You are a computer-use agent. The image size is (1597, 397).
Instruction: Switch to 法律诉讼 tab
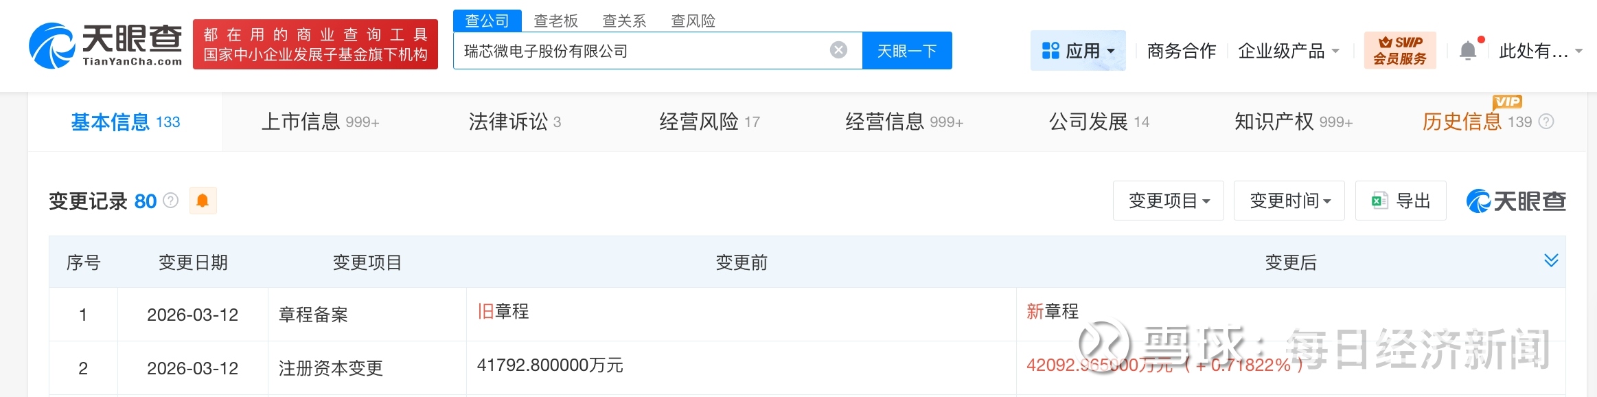[514, 122]
